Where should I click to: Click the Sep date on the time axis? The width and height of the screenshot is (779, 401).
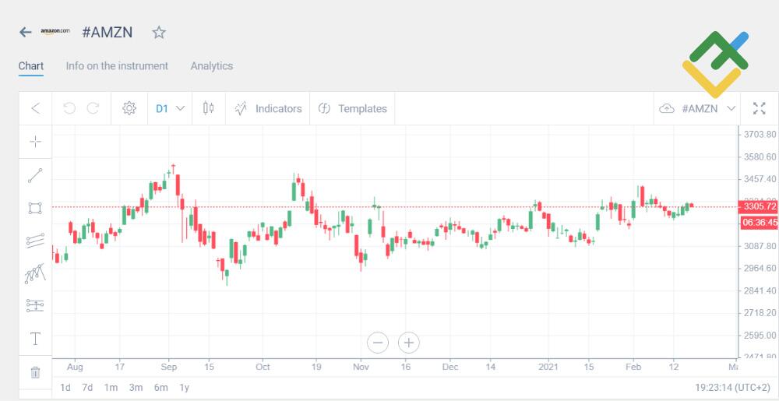pyautogui.click(x=168, y=368)
